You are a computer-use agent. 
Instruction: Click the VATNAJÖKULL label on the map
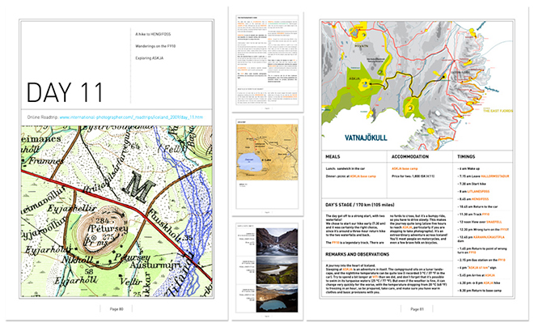(x=360, y=138)
